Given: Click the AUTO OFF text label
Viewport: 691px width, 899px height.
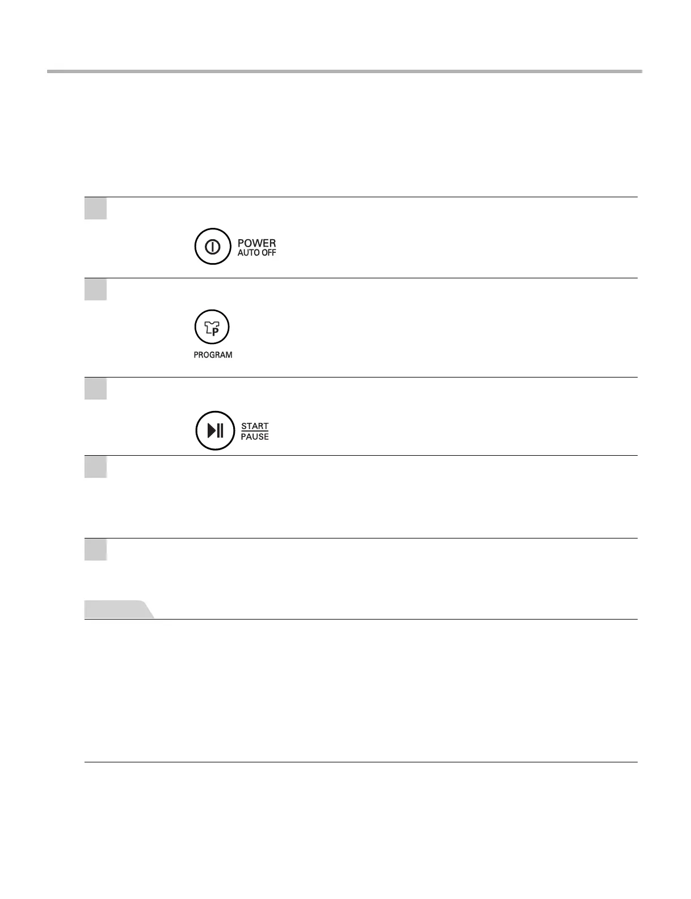Looking at the screenshot, I should 256,253.
